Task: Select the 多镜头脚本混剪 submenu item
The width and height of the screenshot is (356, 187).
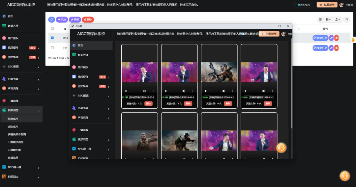Action: pos(21,134)
